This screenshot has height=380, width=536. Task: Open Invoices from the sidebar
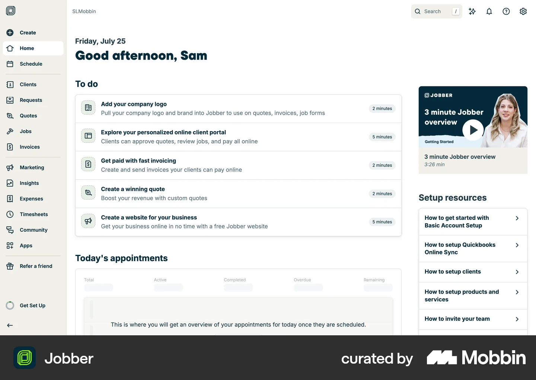33,147
